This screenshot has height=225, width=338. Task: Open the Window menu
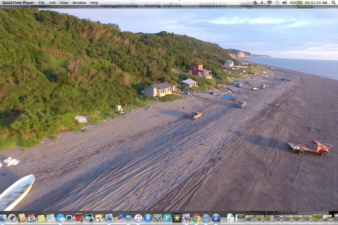click(79, 3)
